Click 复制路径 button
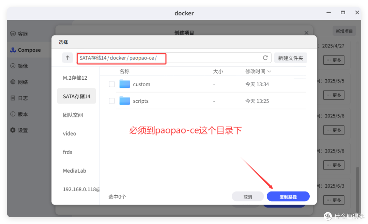The width and height of the screenshot is (368, 224). pyautogui.click(x=288, y=196)
